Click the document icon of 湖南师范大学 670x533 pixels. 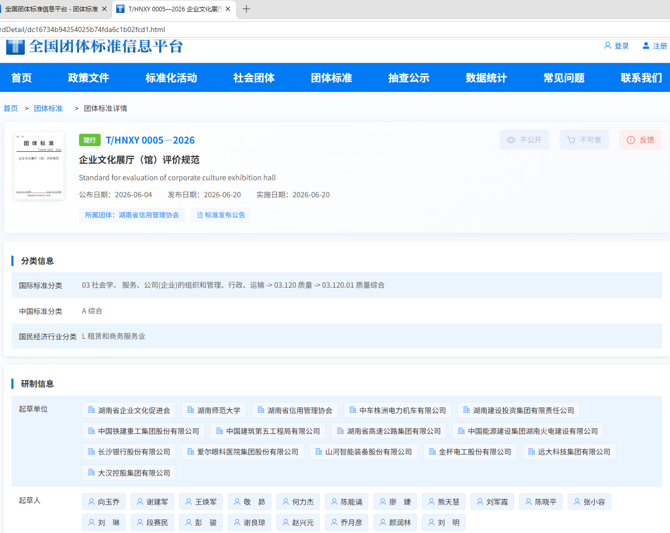click(x=191, y=410)
